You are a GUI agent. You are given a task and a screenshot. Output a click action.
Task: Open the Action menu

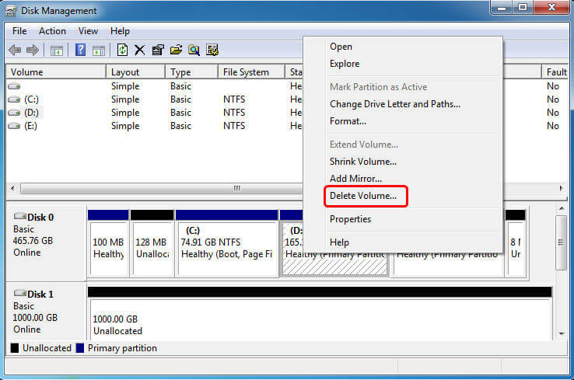(52, 31)
